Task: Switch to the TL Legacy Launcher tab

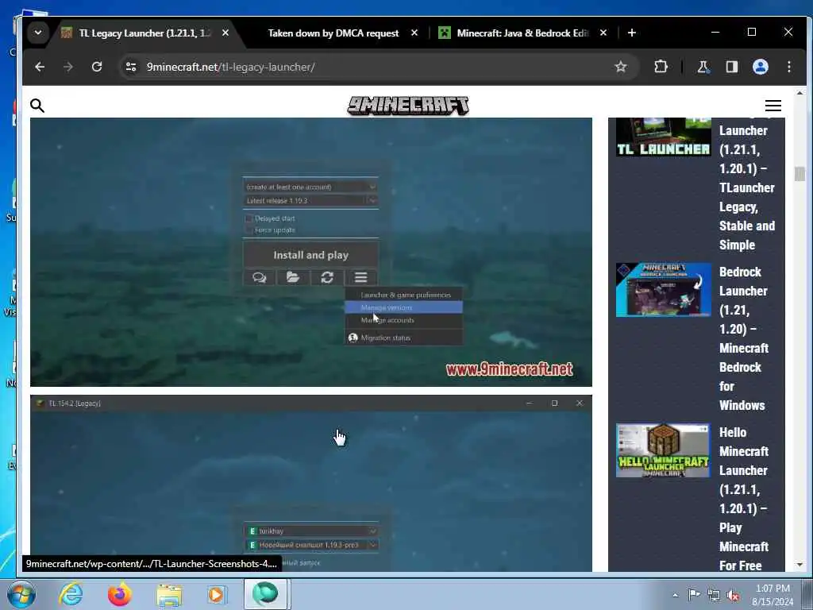Action: point(146,33)
